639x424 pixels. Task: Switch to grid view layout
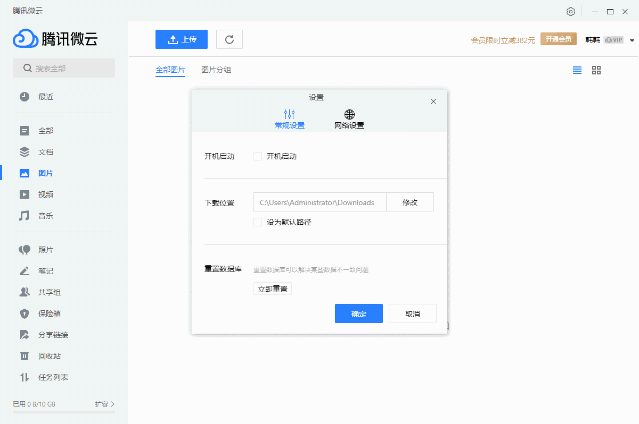(596, 70)
